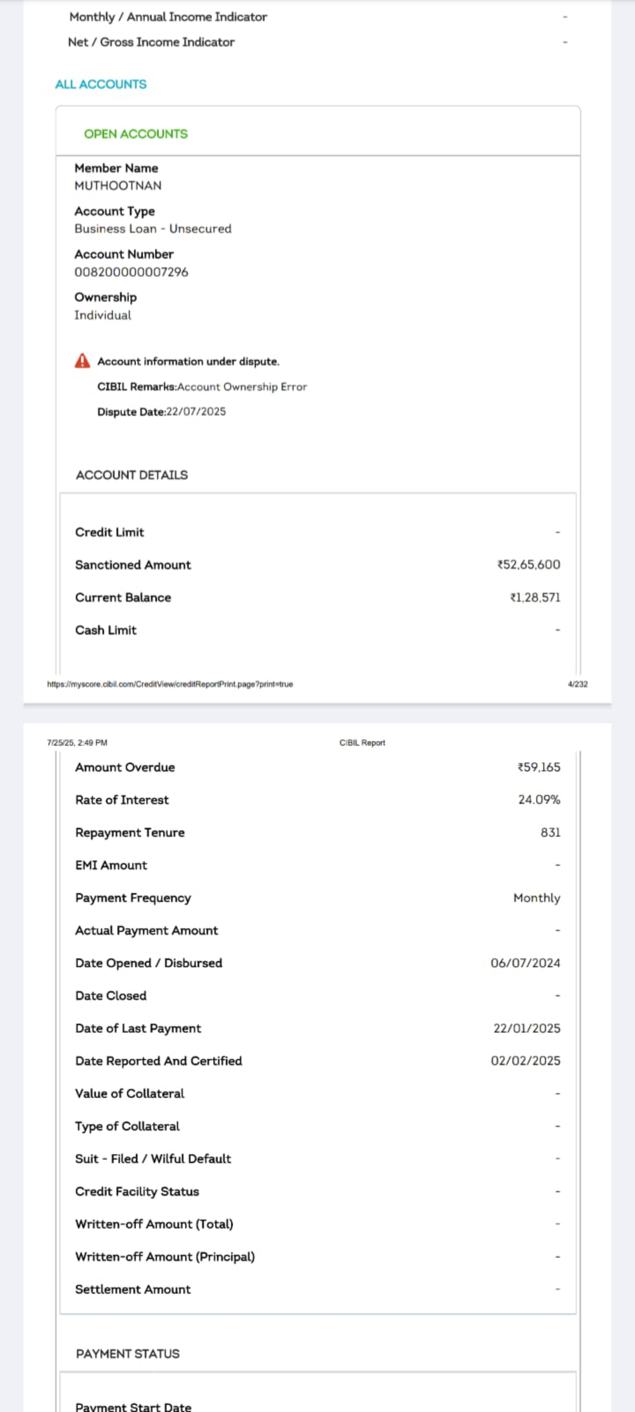Screen dimensions: 635x1412
Task: Click the Amount Overdue value ₹59,165
Action: (539, 767)
